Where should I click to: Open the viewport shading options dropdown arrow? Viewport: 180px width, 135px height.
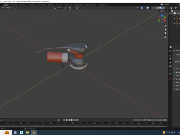point(166,8)
